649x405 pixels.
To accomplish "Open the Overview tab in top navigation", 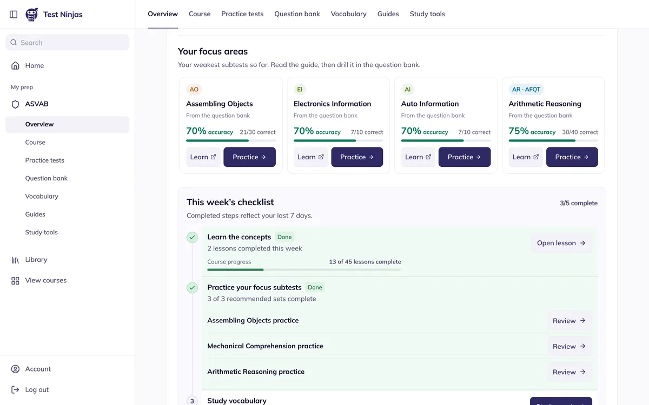I will pyautogui.click(x=163, y=14).
